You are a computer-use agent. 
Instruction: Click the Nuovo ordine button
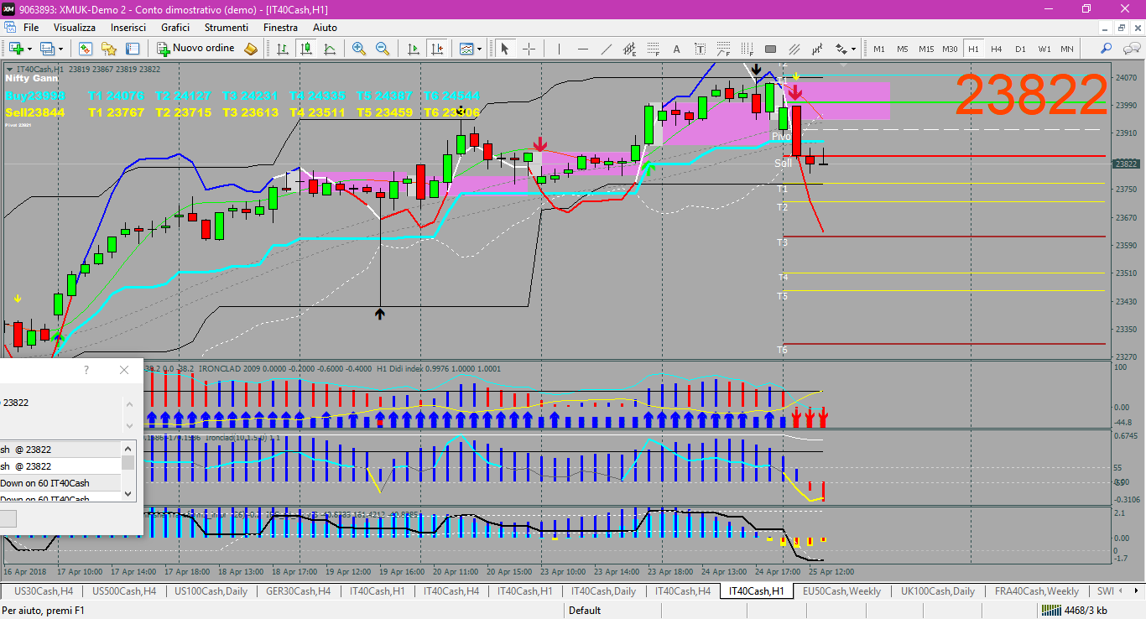pyautogui.click(x=195, y=49)
